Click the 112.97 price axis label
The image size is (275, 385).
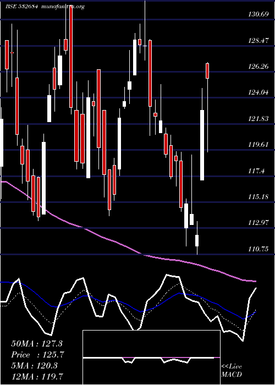click(x=258, y=223)
